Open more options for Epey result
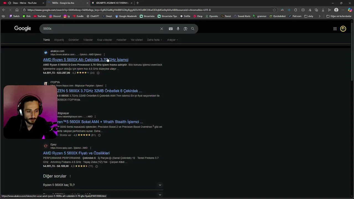 [x=90, y=148]
